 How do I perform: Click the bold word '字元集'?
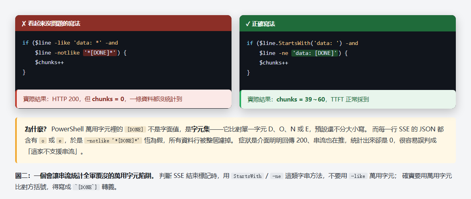click(x=200, y=129)
